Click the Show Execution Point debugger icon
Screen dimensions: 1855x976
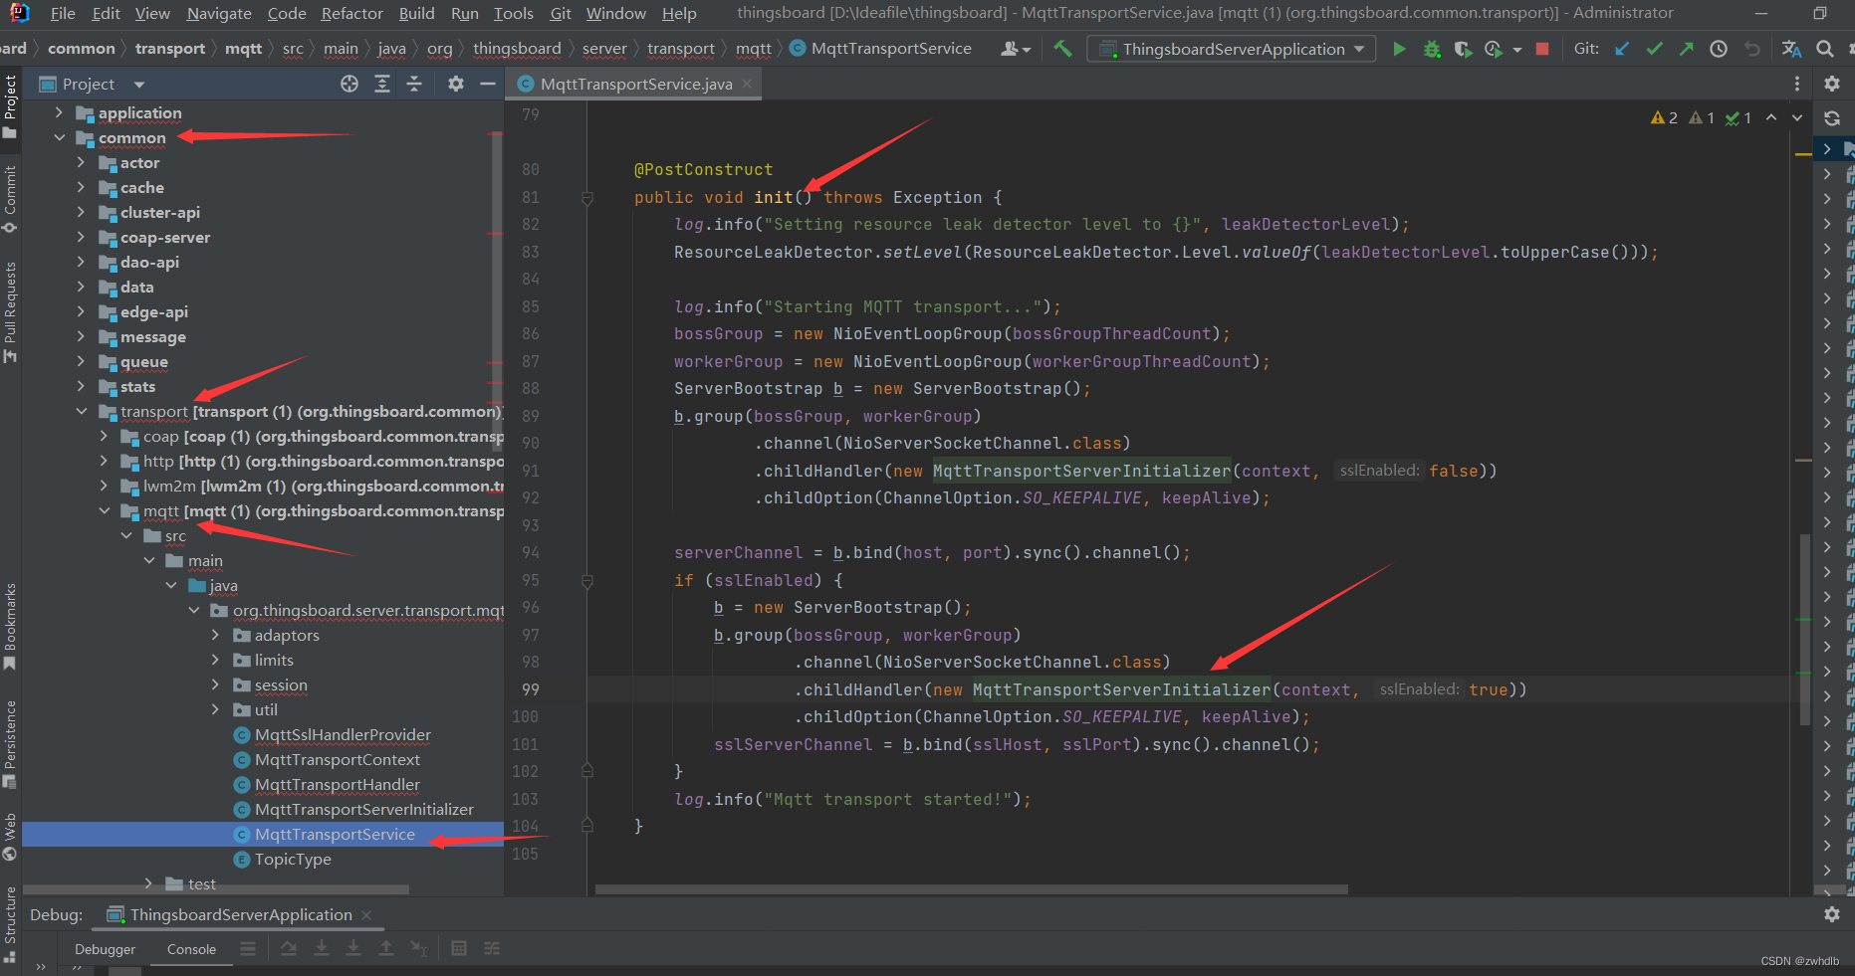[248, 949]
